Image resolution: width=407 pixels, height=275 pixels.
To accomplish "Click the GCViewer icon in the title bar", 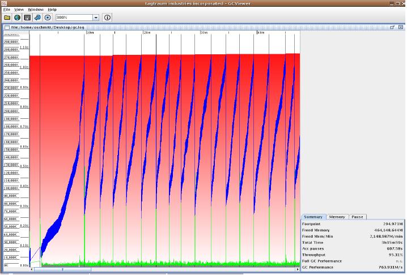I will point(4,3).
